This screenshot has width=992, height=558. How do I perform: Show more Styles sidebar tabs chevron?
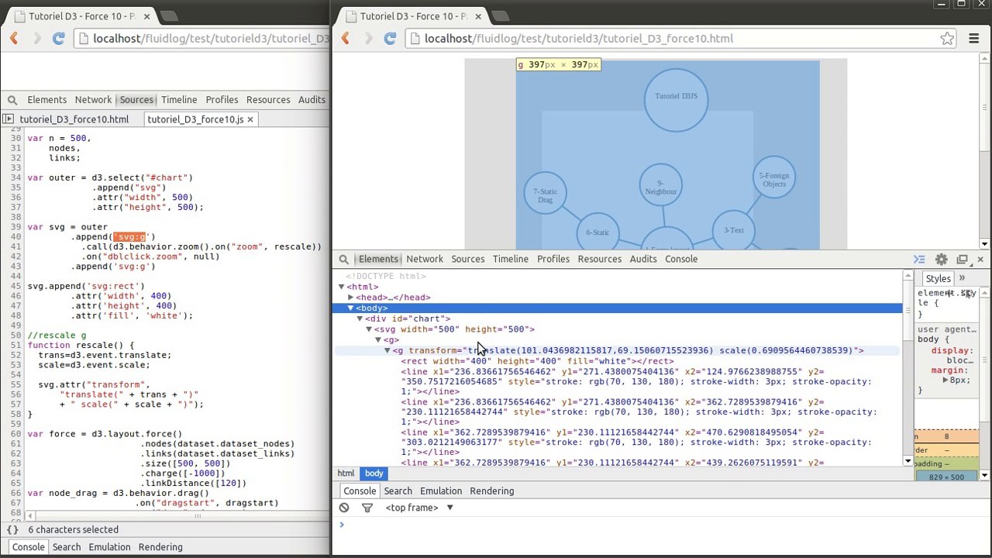click(963, 278)
